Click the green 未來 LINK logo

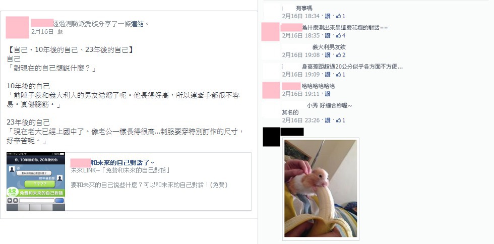tap(12, 192)
